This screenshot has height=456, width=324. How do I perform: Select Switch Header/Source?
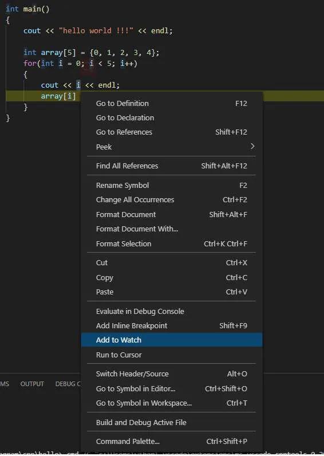pyautogui.click(x=171, y=374)
